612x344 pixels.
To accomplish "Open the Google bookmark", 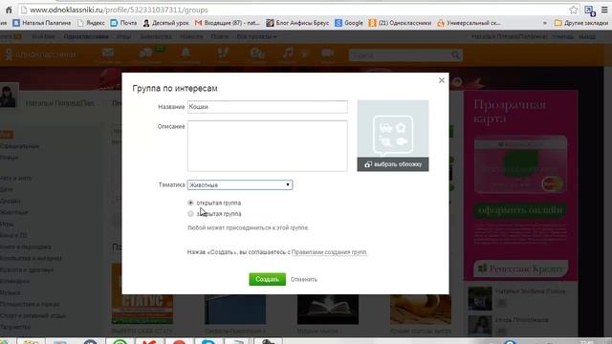I will click(x=349, y=23).
